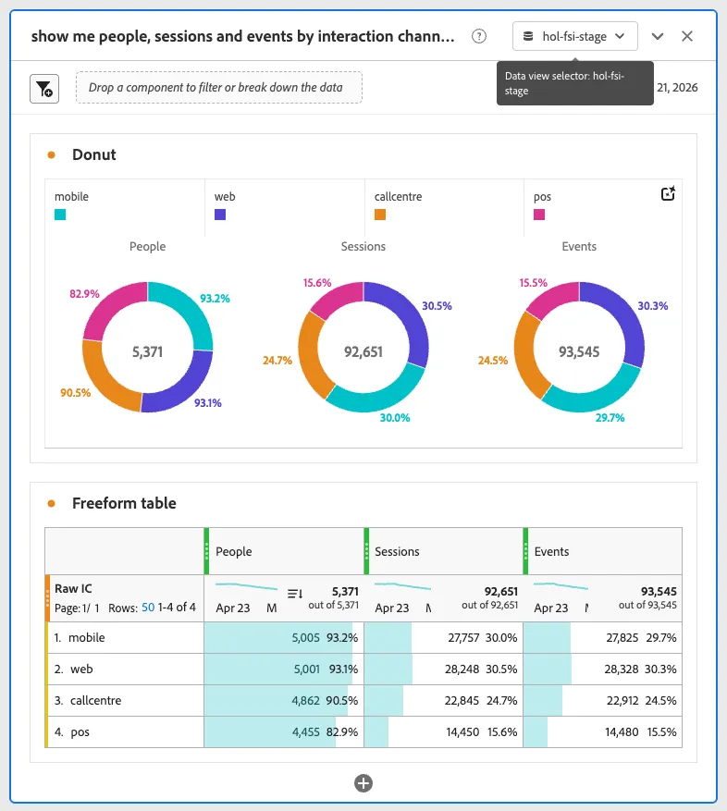Select the web purple legend swatch

220,215
